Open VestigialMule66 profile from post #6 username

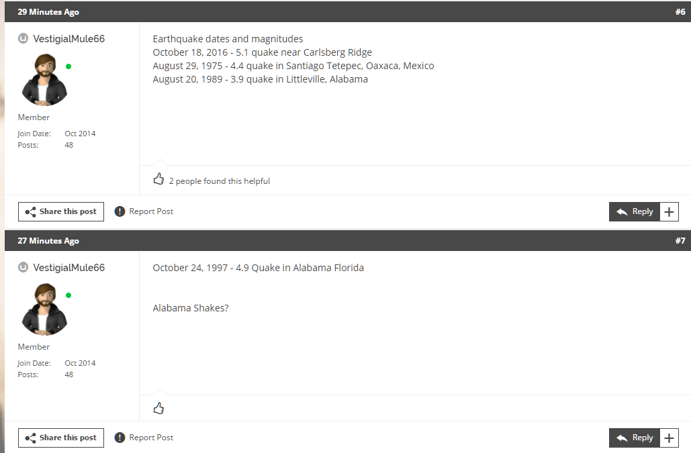[x=68, y=39]
